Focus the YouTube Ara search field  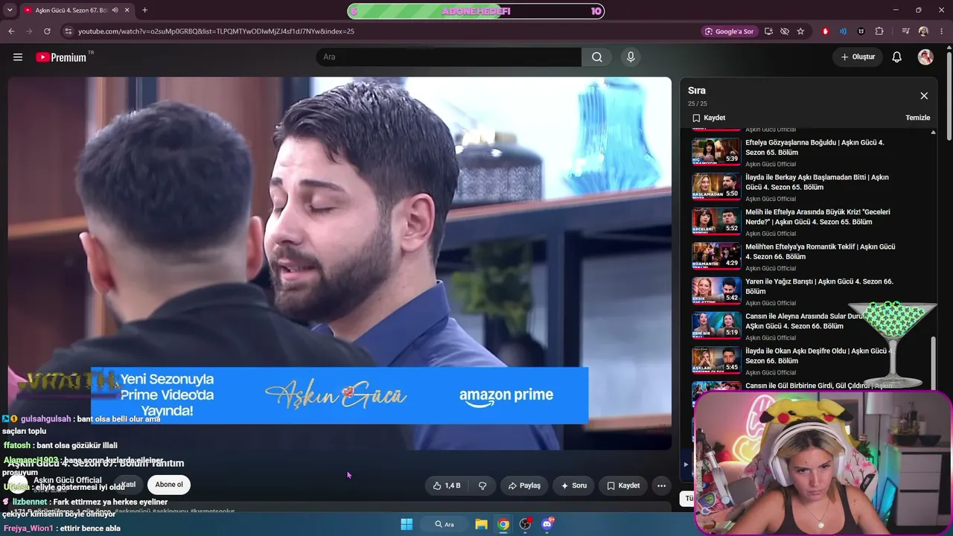(x=448, y=57)
